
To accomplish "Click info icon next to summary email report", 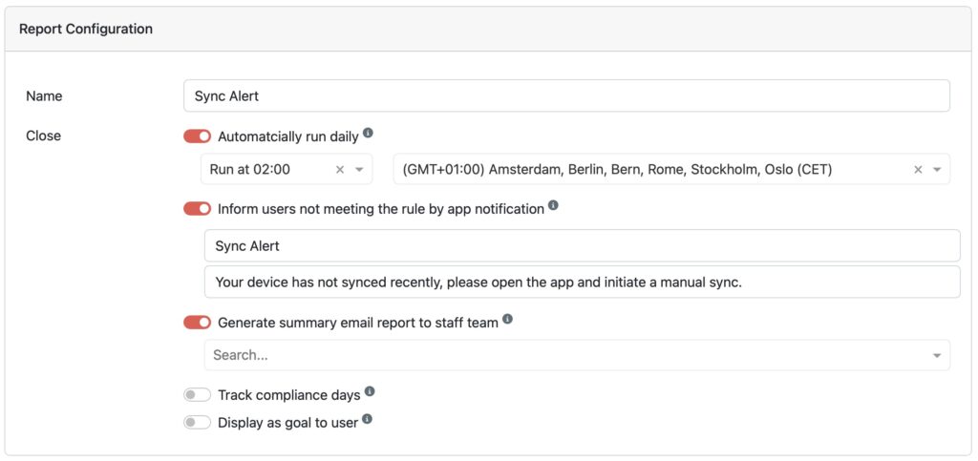I will (x=508, y=320).
